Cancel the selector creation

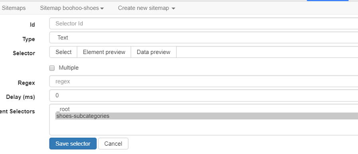coord(113,144)
